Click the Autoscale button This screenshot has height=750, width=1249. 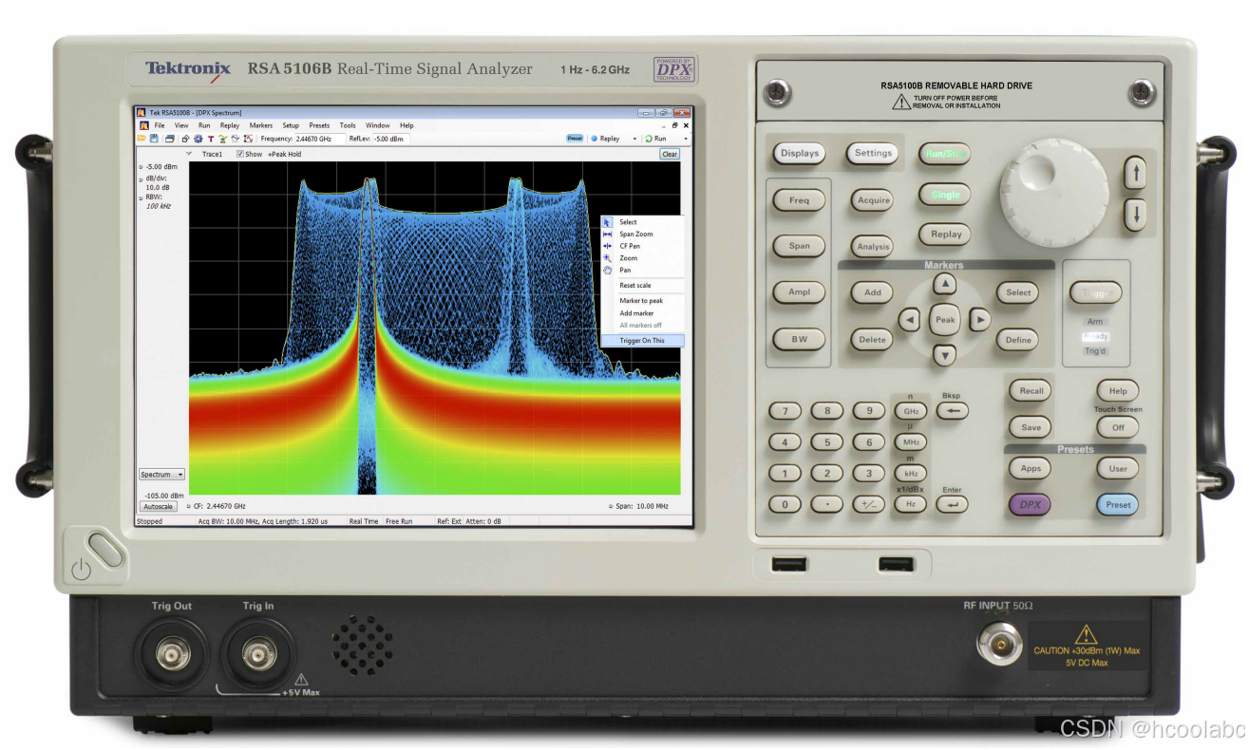(158, 506)
